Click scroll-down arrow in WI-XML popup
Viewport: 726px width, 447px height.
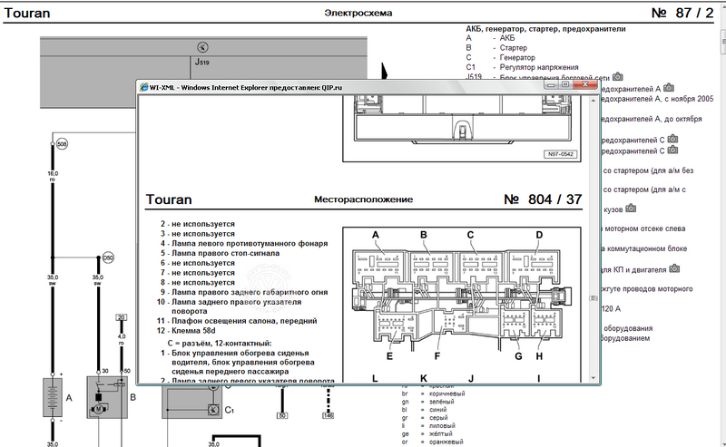(594, 378)
